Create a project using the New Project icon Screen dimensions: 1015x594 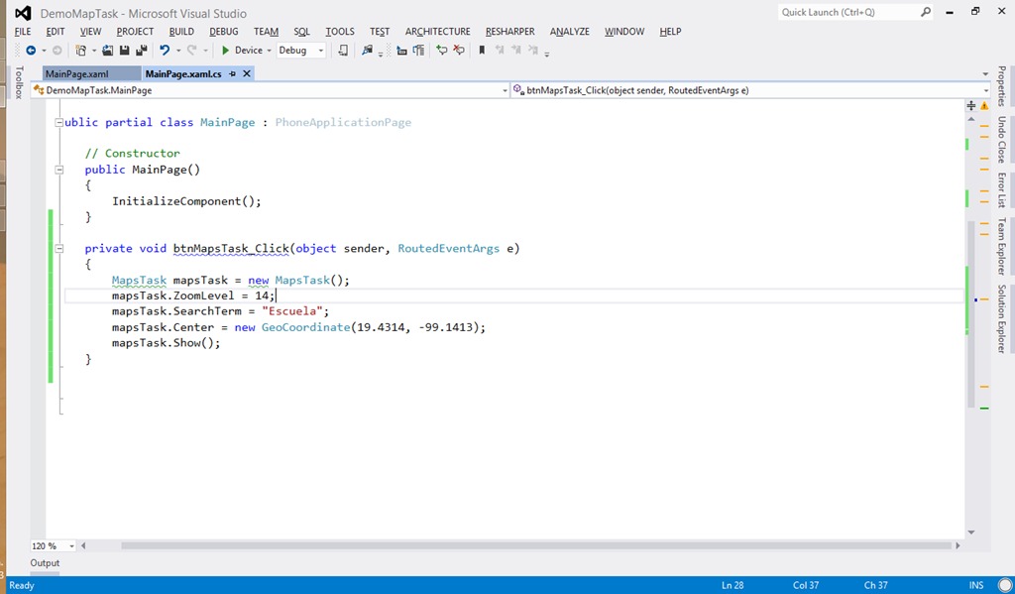(x=83, y=48)
